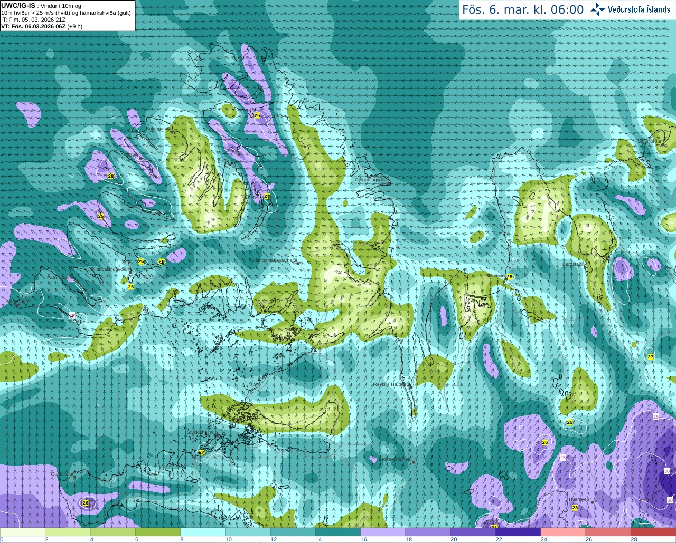
Task: Click the yellow 27 gust marker near Stykkishólmur
Action: pos(202,452)
